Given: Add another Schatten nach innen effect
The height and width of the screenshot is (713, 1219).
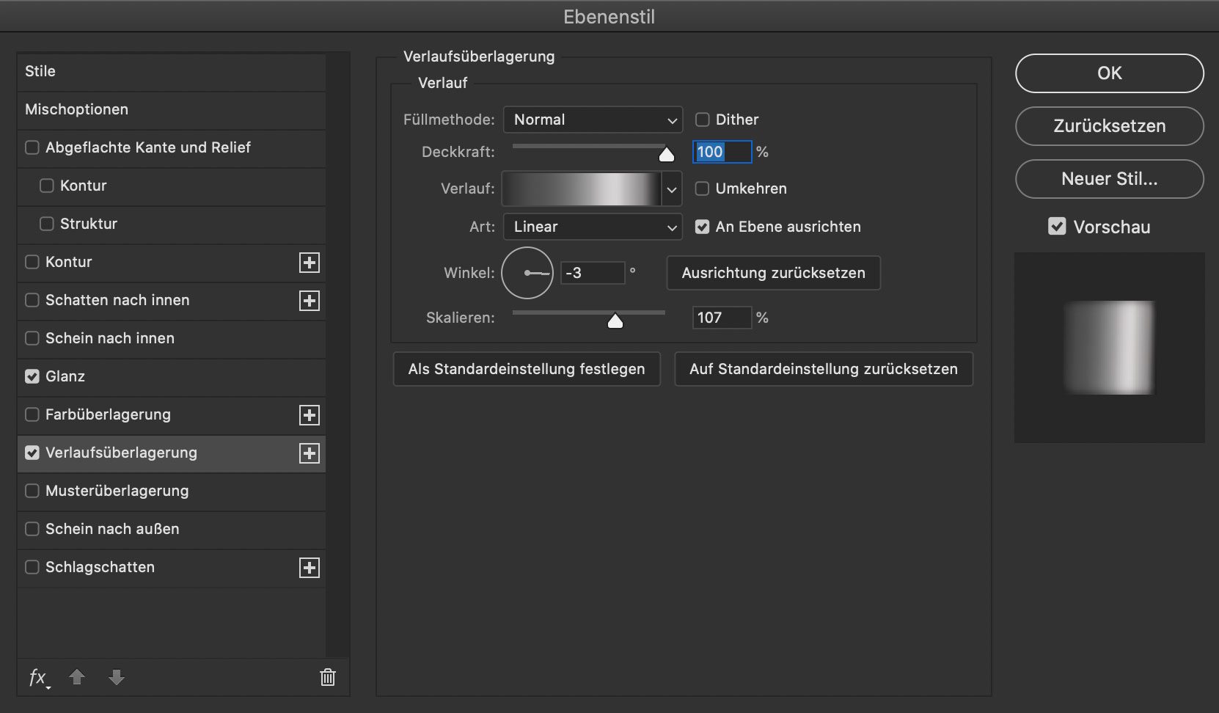Looking at the screenshot, I should pyautogui.click(x=310, y=301).
